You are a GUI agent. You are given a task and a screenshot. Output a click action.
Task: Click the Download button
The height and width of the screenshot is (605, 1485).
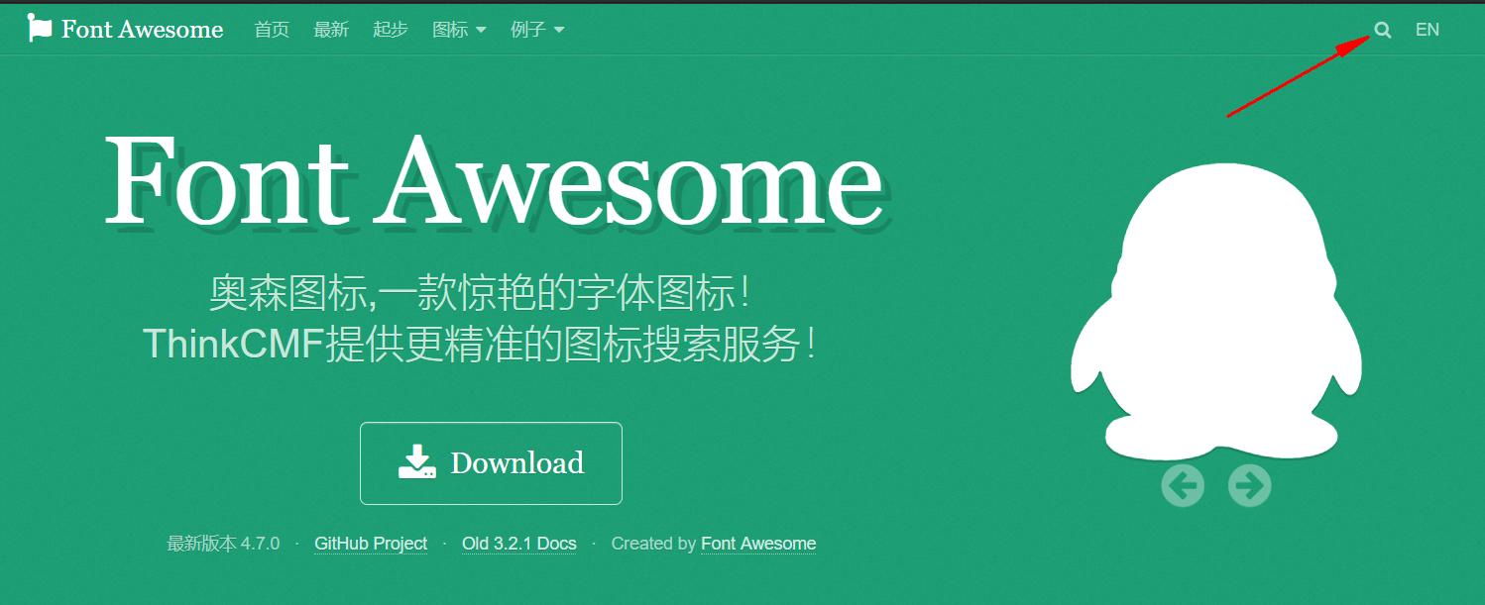pos(491,463)
